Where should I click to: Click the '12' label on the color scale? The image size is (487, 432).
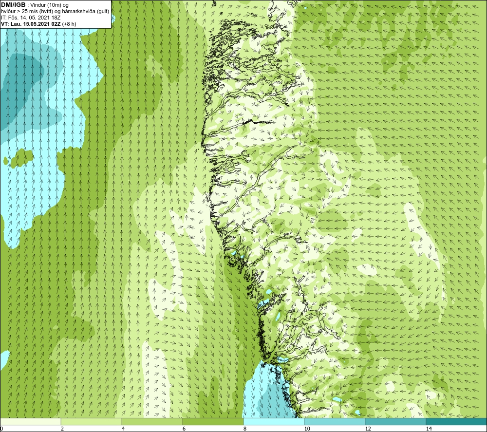pos(368,429)
